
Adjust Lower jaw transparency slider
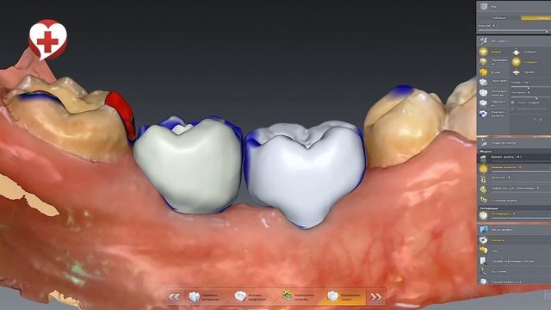[x=521, y=172]
